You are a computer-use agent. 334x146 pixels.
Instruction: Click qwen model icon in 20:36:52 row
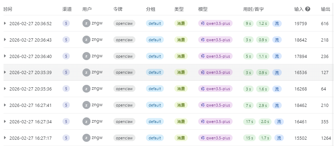203,23
